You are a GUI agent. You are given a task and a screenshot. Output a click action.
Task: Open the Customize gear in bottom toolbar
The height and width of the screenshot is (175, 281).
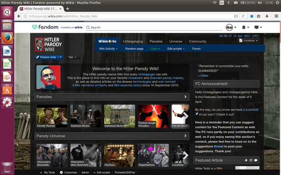[61, 172]
